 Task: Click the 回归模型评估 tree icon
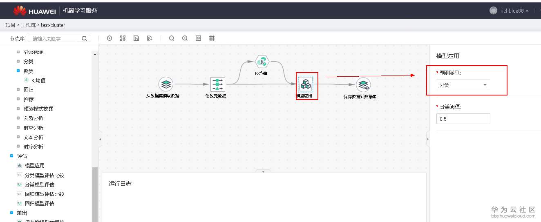click(19, 203)
